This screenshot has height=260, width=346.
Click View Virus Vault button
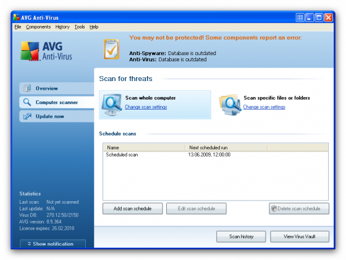coord(300,236)
